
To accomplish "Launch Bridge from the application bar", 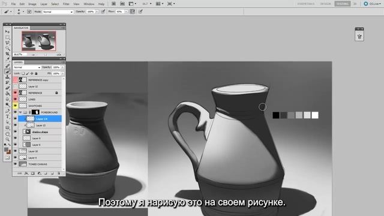I will pos(113,4).
